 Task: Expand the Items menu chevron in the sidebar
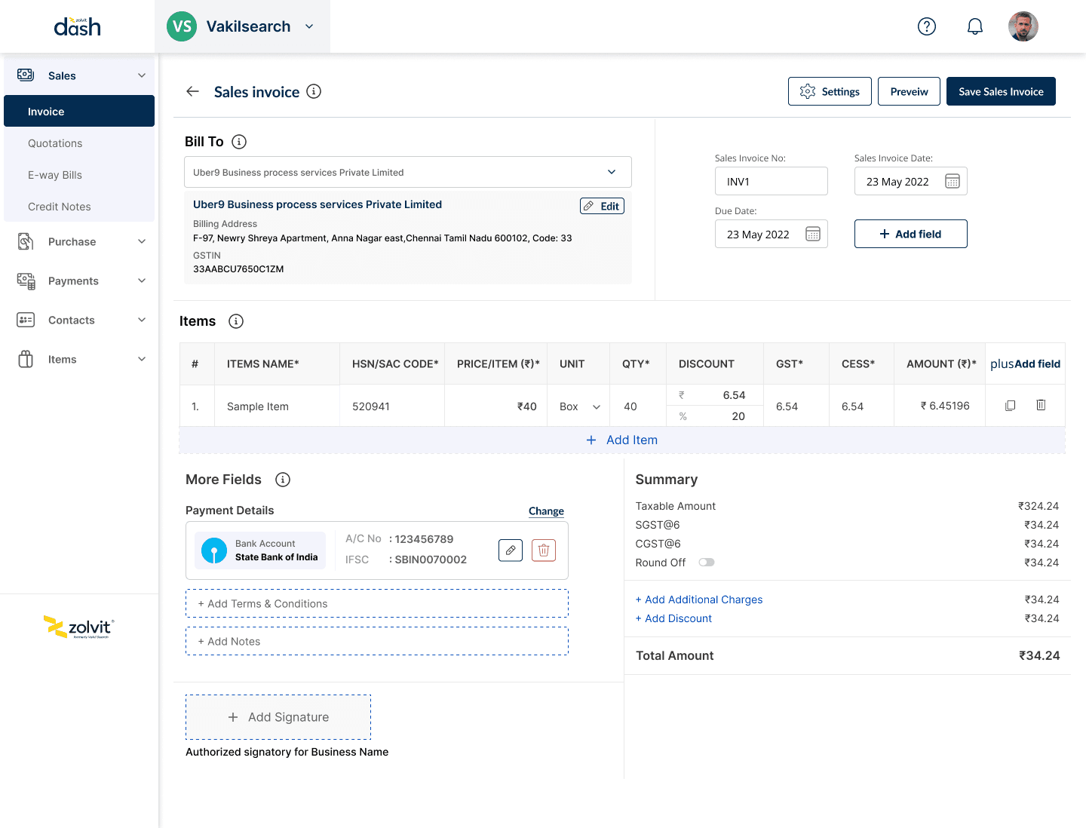tap(142, 359)
